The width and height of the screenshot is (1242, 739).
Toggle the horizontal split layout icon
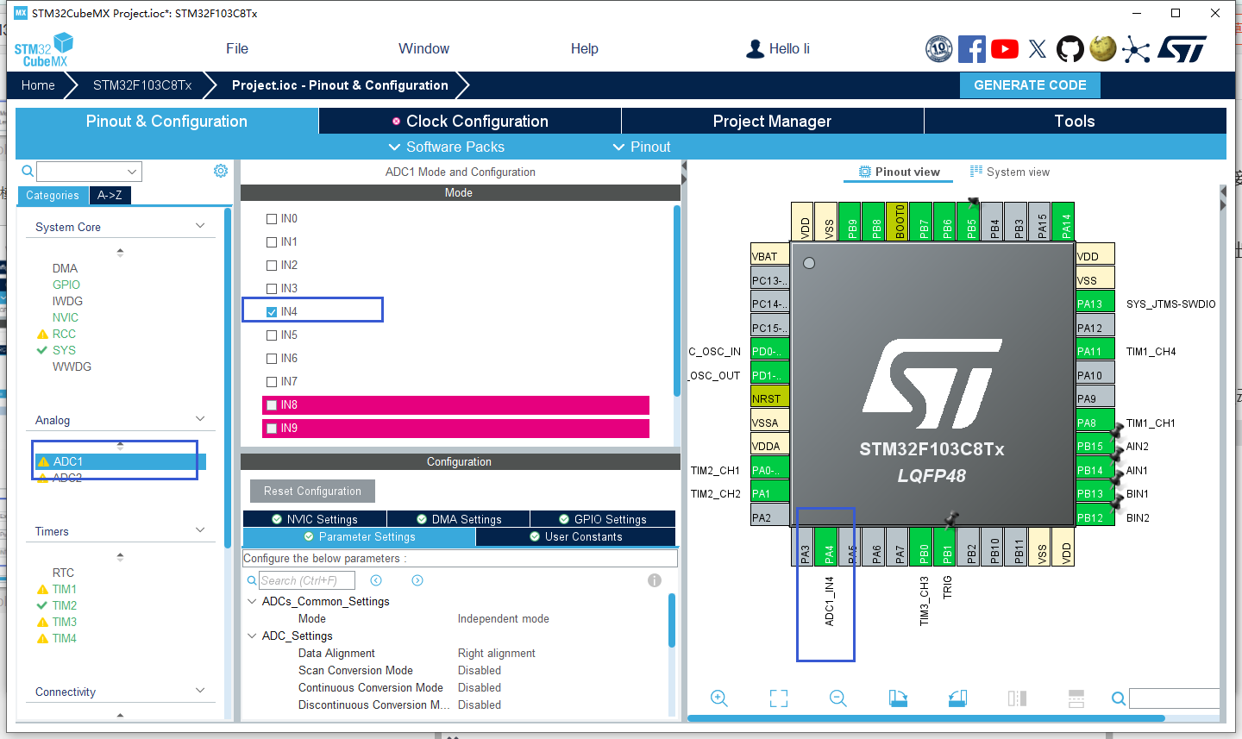1076,698
